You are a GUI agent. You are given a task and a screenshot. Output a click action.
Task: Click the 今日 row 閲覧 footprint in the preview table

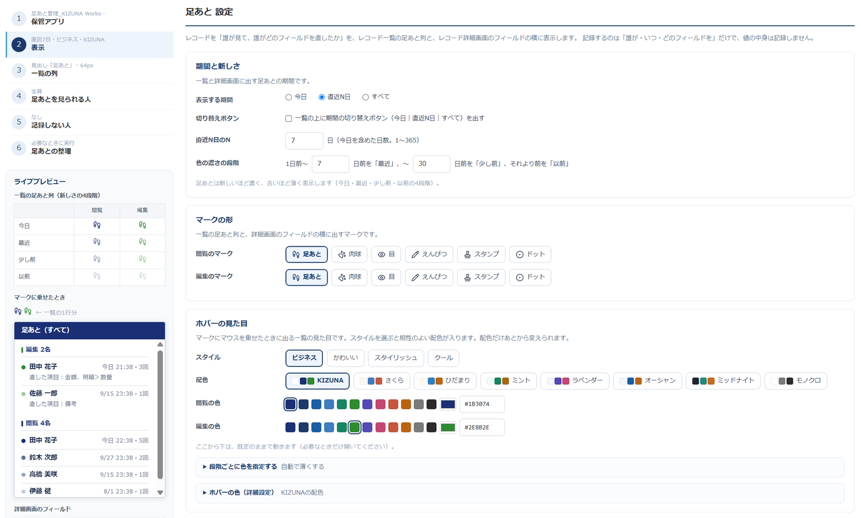97,226
